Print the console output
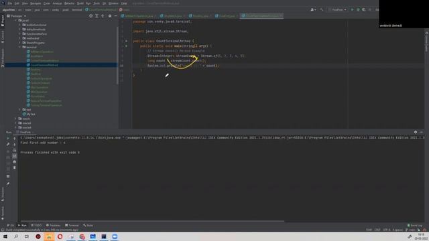This screenshot has height=241, width=429. tap(15, 162)
